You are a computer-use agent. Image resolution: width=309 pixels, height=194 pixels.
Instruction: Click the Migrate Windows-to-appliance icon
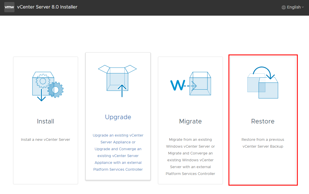pyautogui.click(x=190, y=84)
